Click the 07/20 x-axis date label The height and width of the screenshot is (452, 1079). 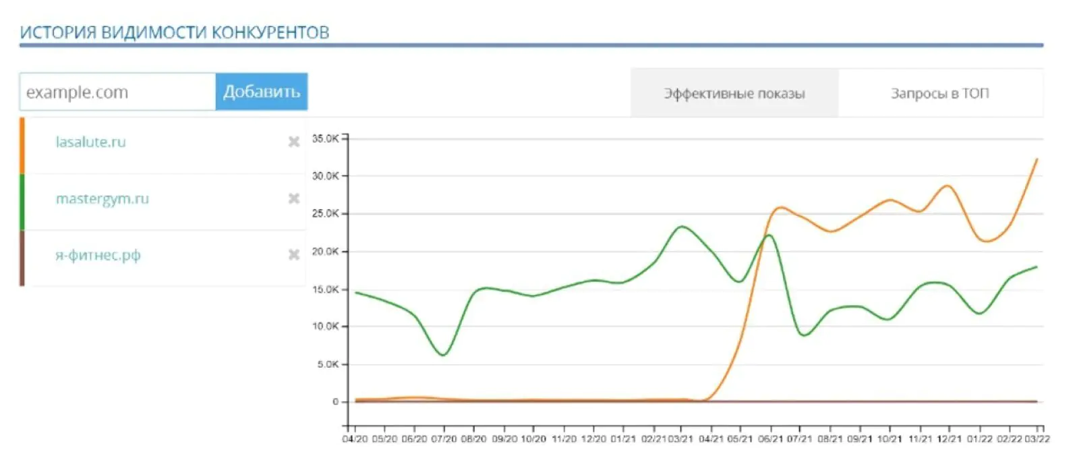pos(444,439)
